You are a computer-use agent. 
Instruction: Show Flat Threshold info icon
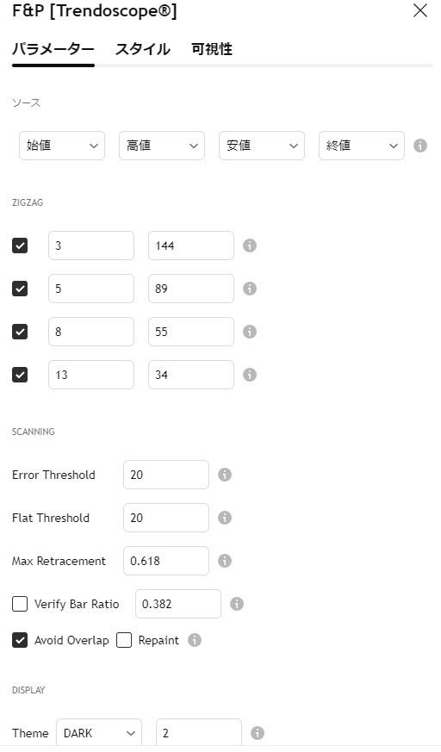coord(224,518)
